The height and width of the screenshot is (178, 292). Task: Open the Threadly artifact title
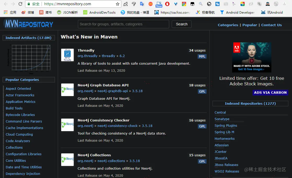click(86, 50)
